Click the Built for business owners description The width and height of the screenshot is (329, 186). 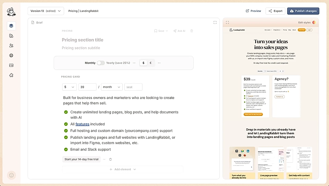point(119,100)
